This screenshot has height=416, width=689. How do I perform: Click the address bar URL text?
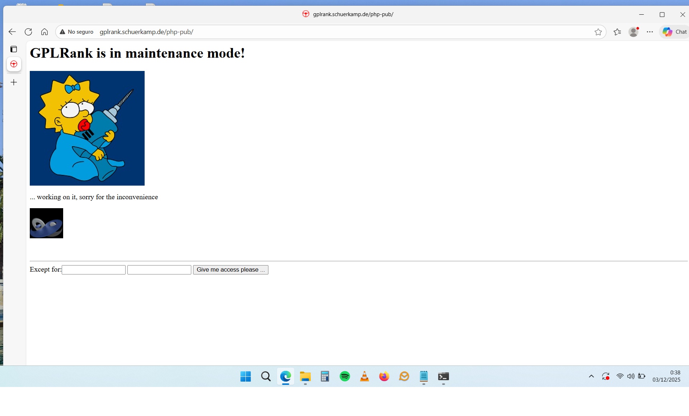pos(146,32)
